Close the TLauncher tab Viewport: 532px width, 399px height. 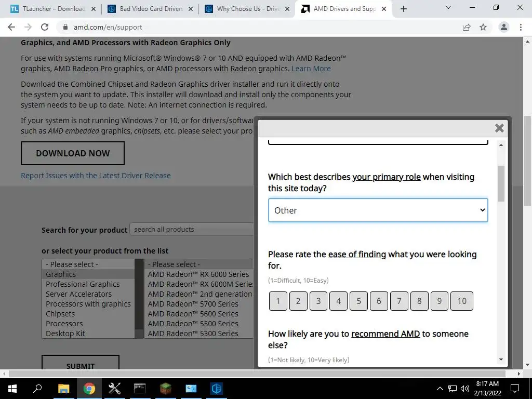[x=94, y=9]
